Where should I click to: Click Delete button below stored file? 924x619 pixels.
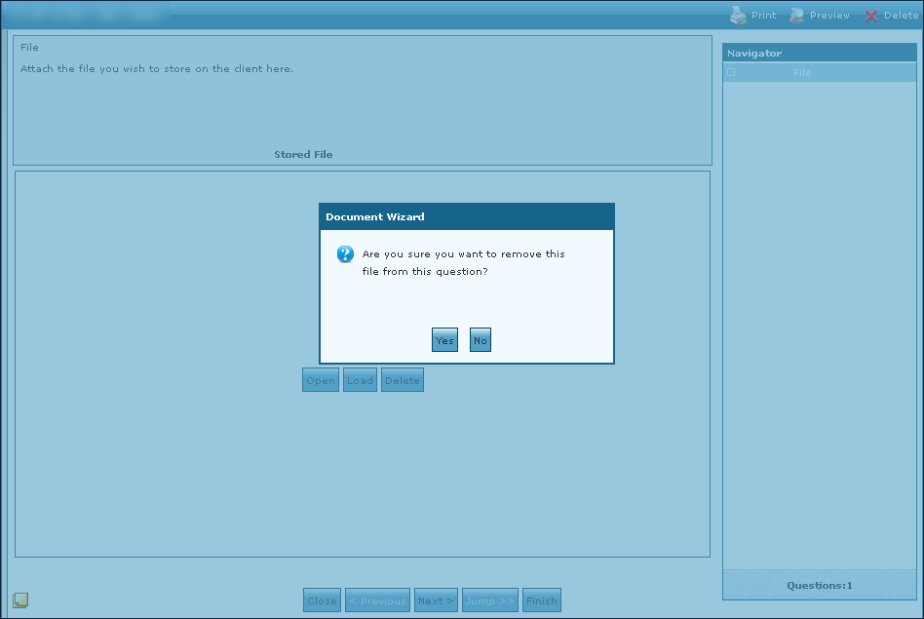tap(402, 380)
